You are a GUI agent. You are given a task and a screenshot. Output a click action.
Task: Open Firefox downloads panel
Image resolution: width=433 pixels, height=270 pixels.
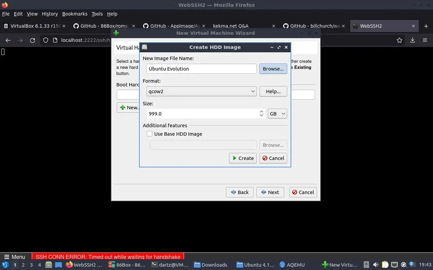412,40
